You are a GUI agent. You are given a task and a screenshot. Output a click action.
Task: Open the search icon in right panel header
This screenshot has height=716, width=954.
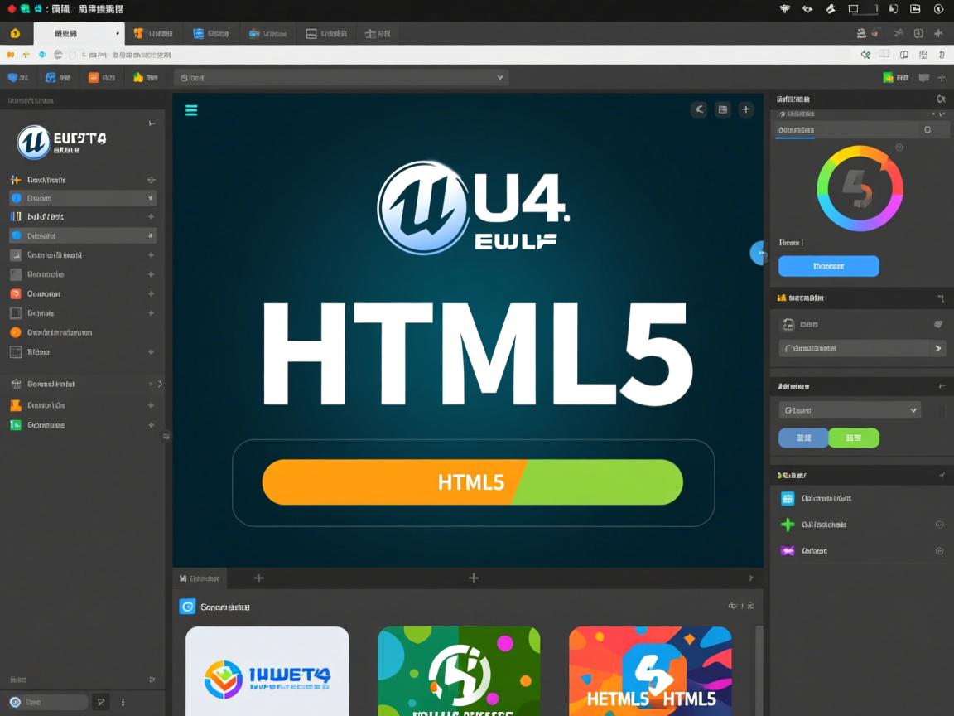tap(941, 98)
